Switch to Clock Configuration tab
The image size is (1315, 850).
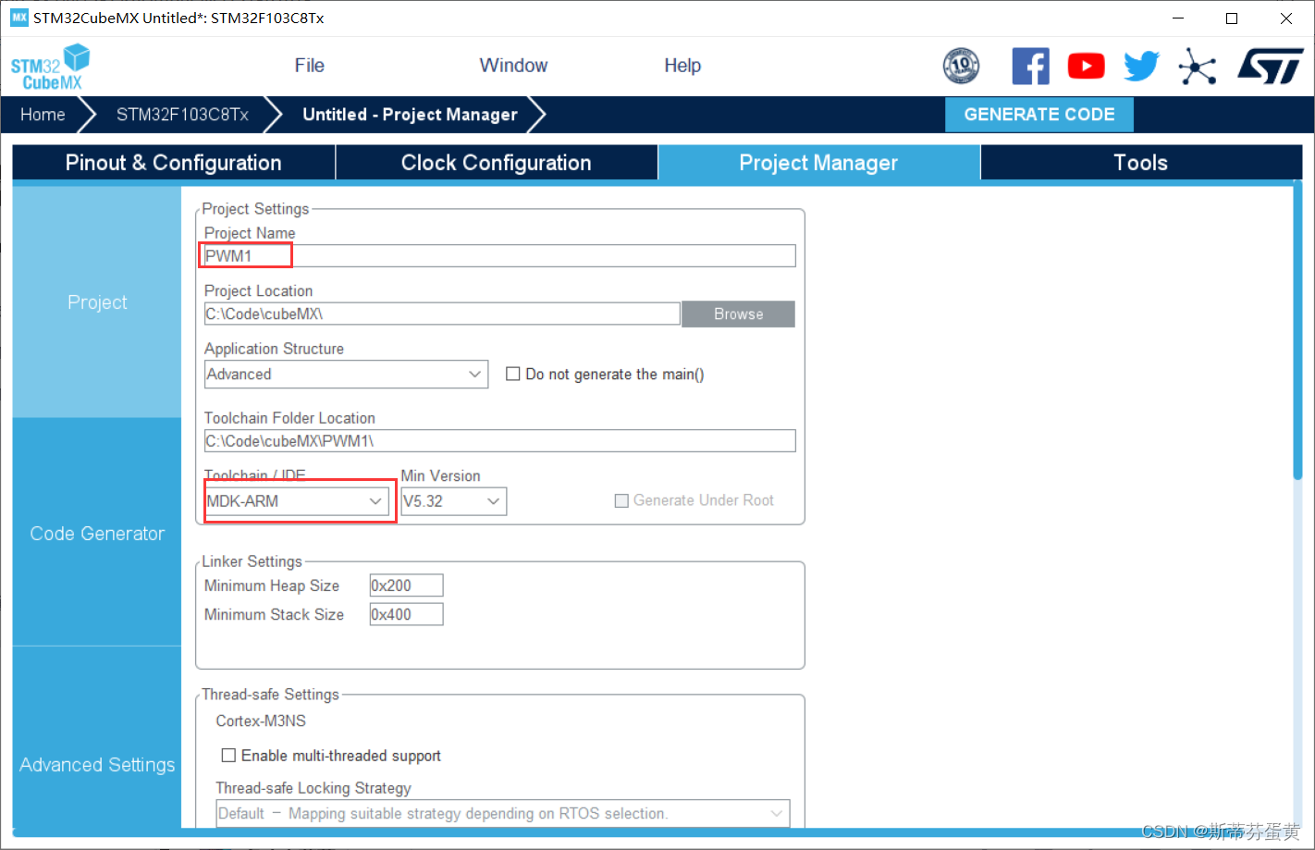[x=496, y=163]
